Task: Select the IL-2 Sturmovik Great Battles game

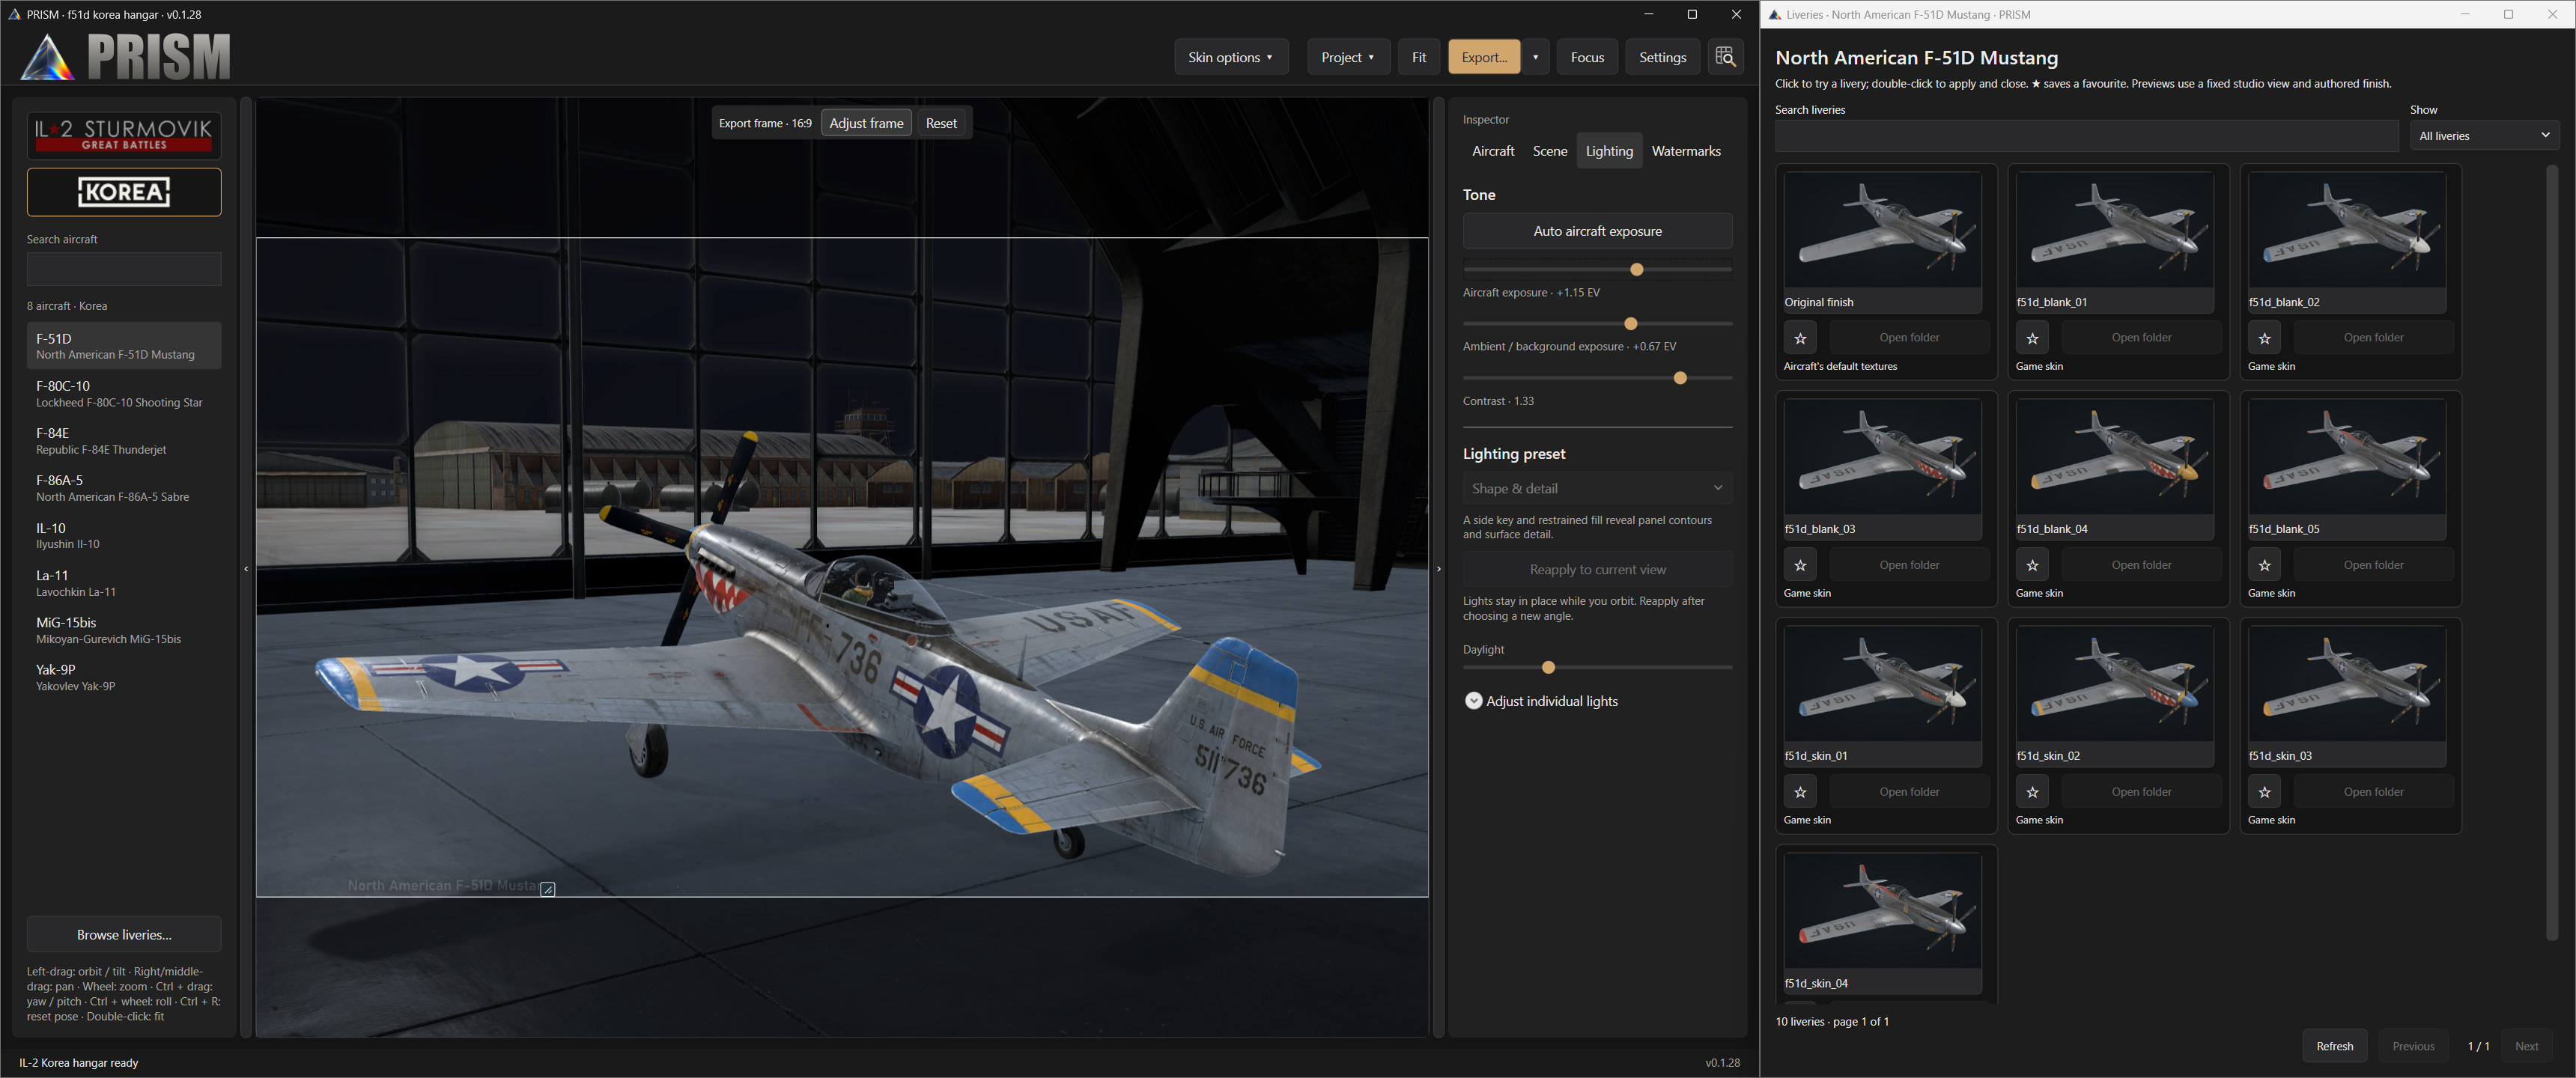Action: click(x=124, y=135)
